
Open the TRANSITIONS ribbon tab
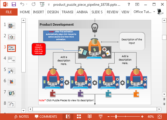click(67, 12)
